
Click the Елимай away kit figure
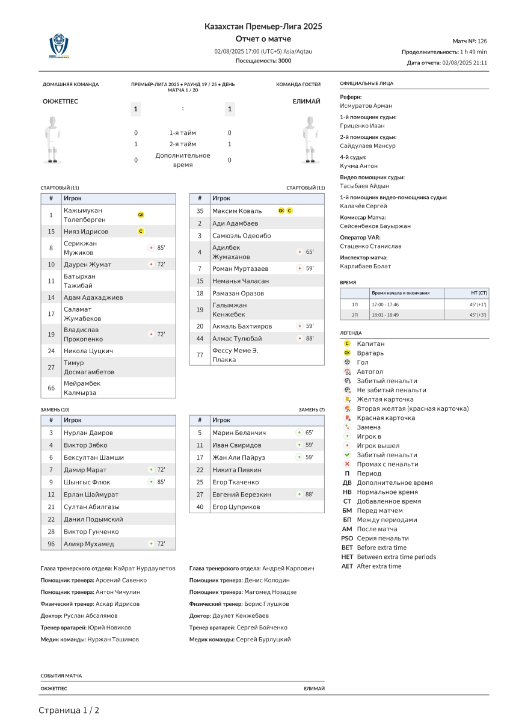coord(309,140)
